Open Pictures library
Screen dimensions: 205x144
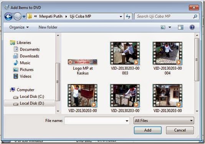point(26,70)
